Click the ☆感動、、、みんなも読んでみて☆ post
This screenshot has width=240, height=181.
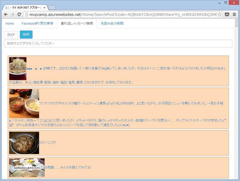click(x=68, y=167)
